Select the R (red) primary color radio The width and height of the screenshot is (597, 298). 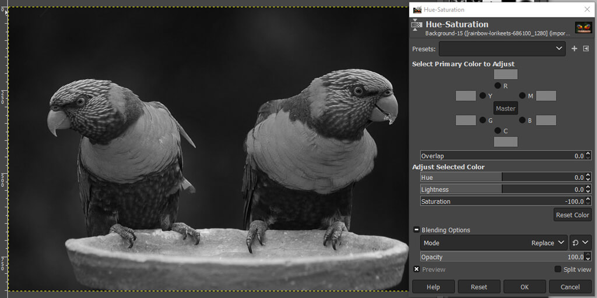point(497,86)
